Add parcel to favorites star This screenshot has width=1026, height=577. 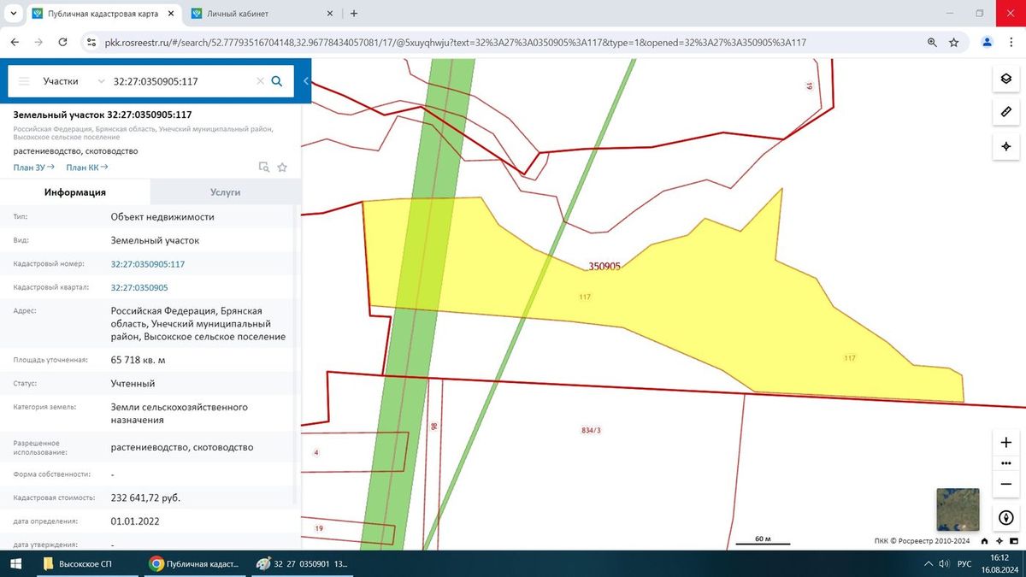(282, 168)
